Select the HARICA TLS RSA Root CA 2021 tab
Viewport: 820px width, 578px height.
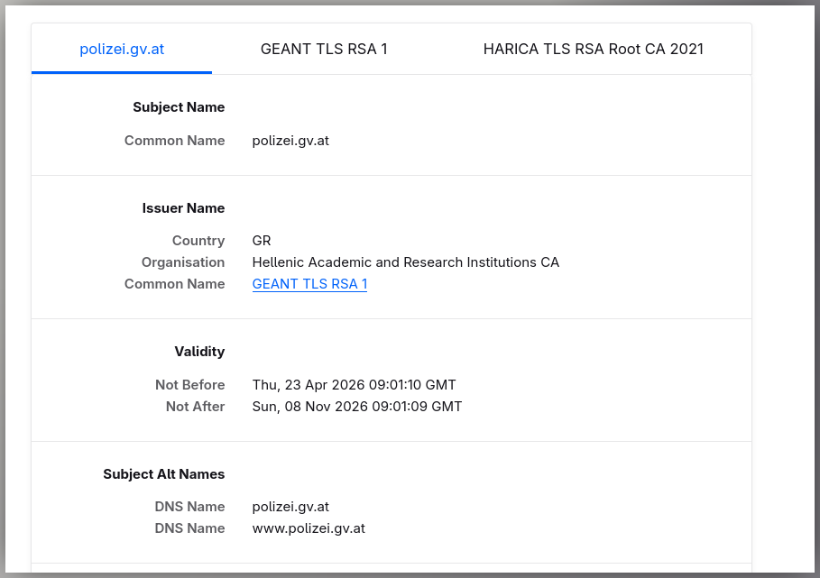pos(593,49)
